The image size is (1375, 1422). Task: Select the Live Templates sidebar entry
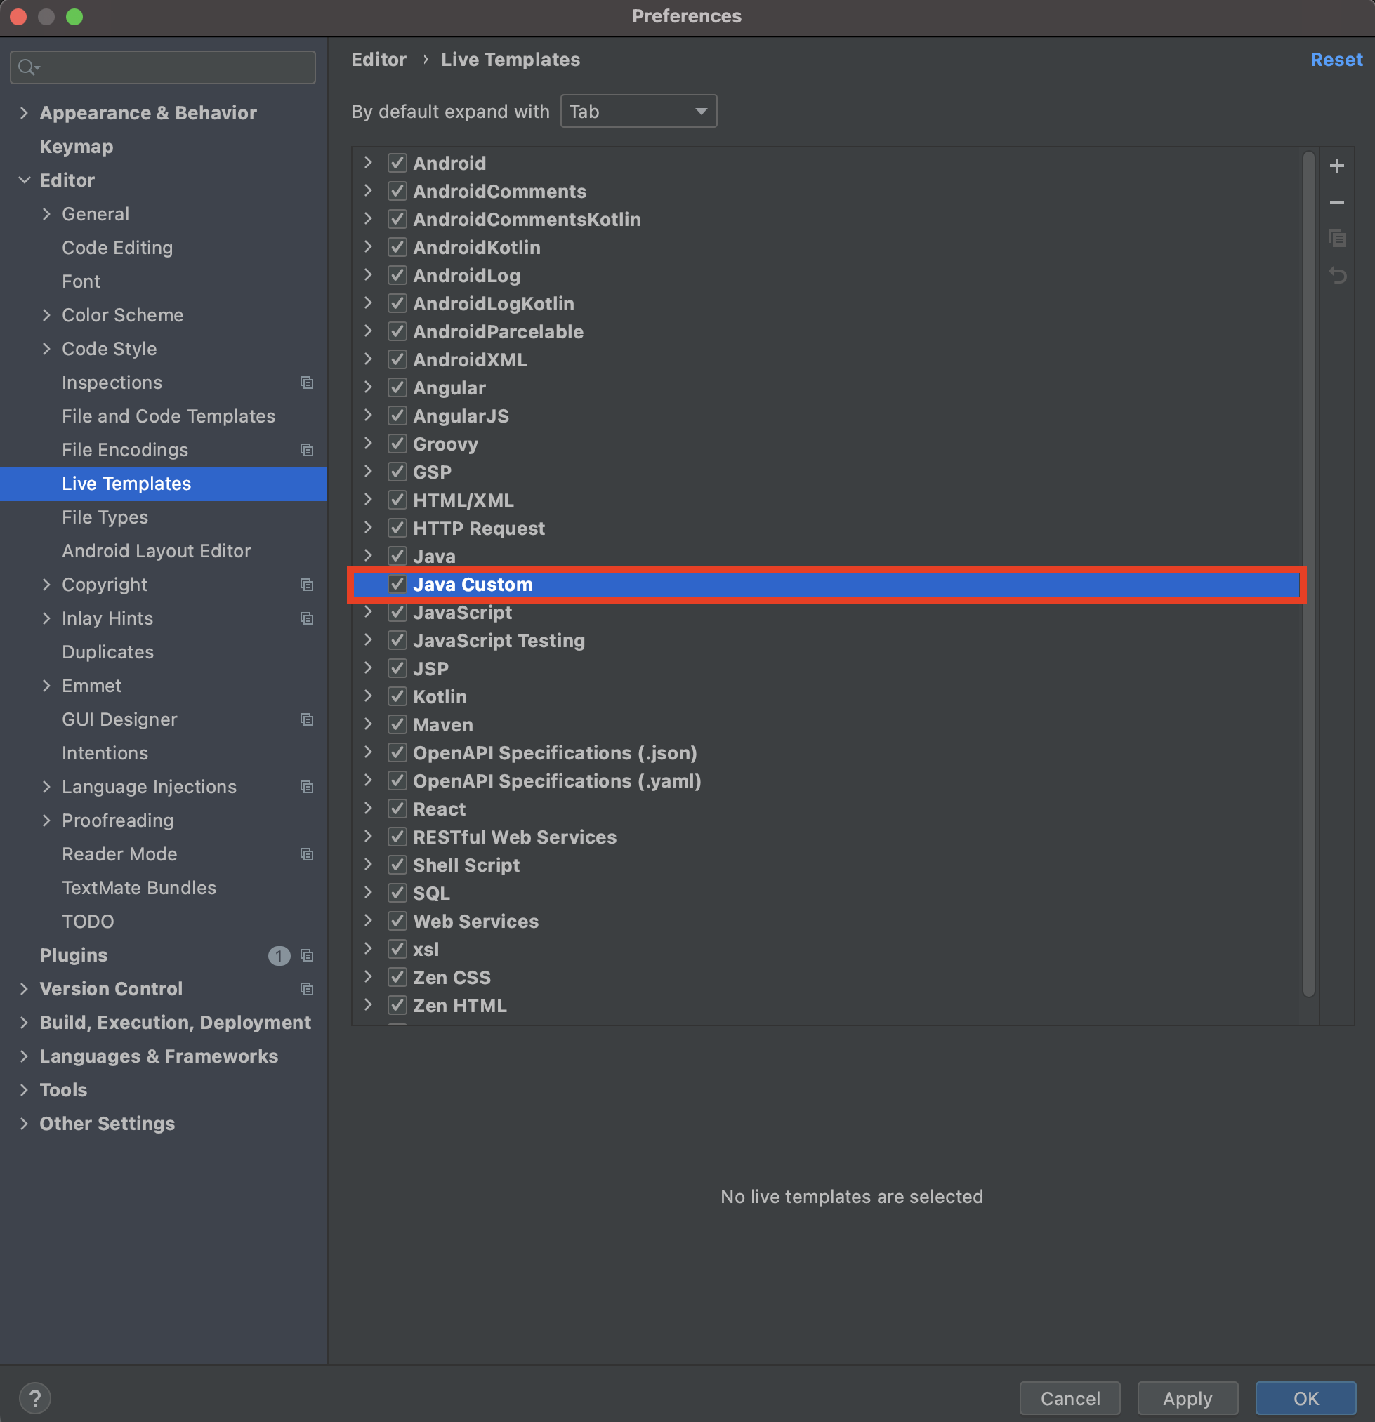click(164, 484)
